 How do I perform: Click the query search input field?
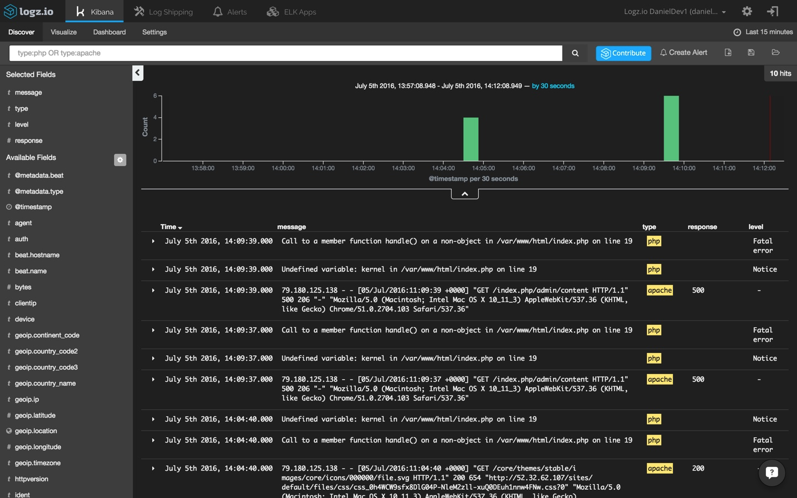(x=286, y=53)
